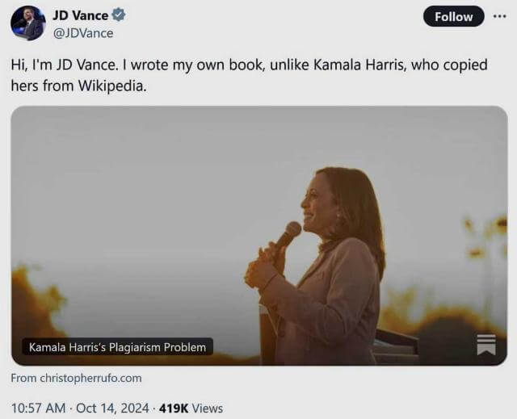Click the word "From" below the preview card
The height and width of the screenshot is (419, 517).
(x=23, y=378)
